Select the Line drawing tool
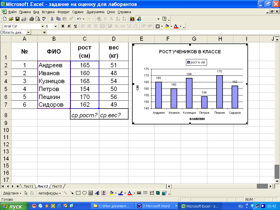 click(66, 193)
